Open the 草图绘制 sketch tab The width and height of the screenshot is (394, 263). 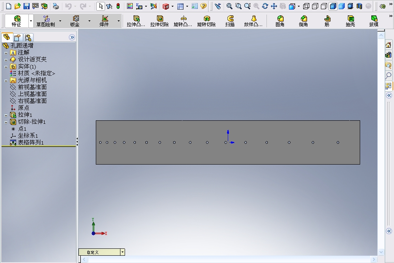click(x=45, y=21)
